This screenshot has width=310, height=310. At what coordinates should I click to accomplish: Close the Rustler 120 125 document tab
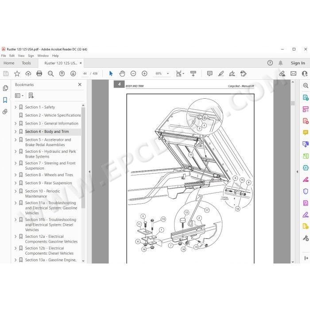pos(81,63)
